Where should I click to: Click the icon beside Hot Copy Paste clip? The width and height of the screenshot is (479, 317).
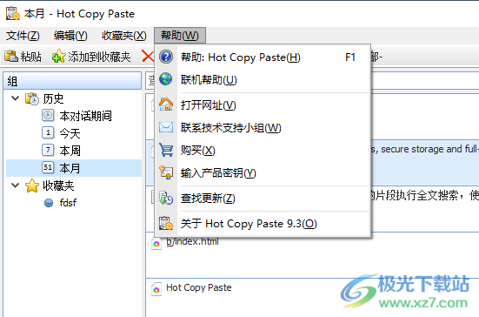(156, 289)
